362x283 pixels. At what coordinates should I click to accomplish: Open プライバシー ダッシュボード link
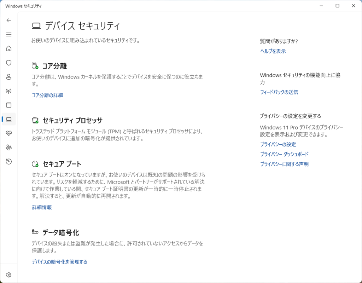click(x=284, y=154)
